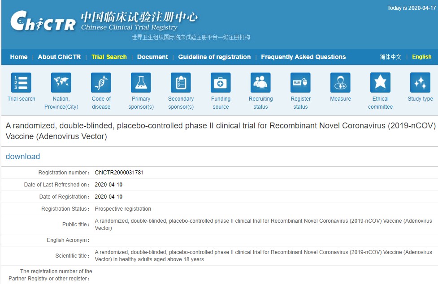This screenshot has width=438, height=284.
Task: Click the Study type sparkle icon
Action: pyautogui.click(x=420, y=83)
